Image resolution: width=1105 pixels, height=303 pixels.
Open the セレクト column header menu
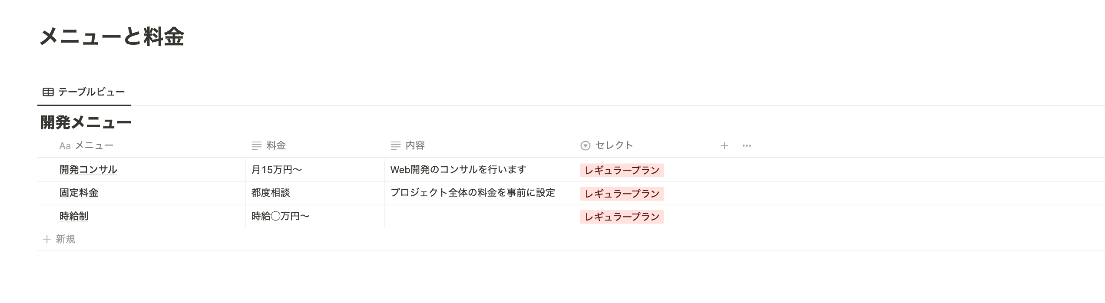643,146
